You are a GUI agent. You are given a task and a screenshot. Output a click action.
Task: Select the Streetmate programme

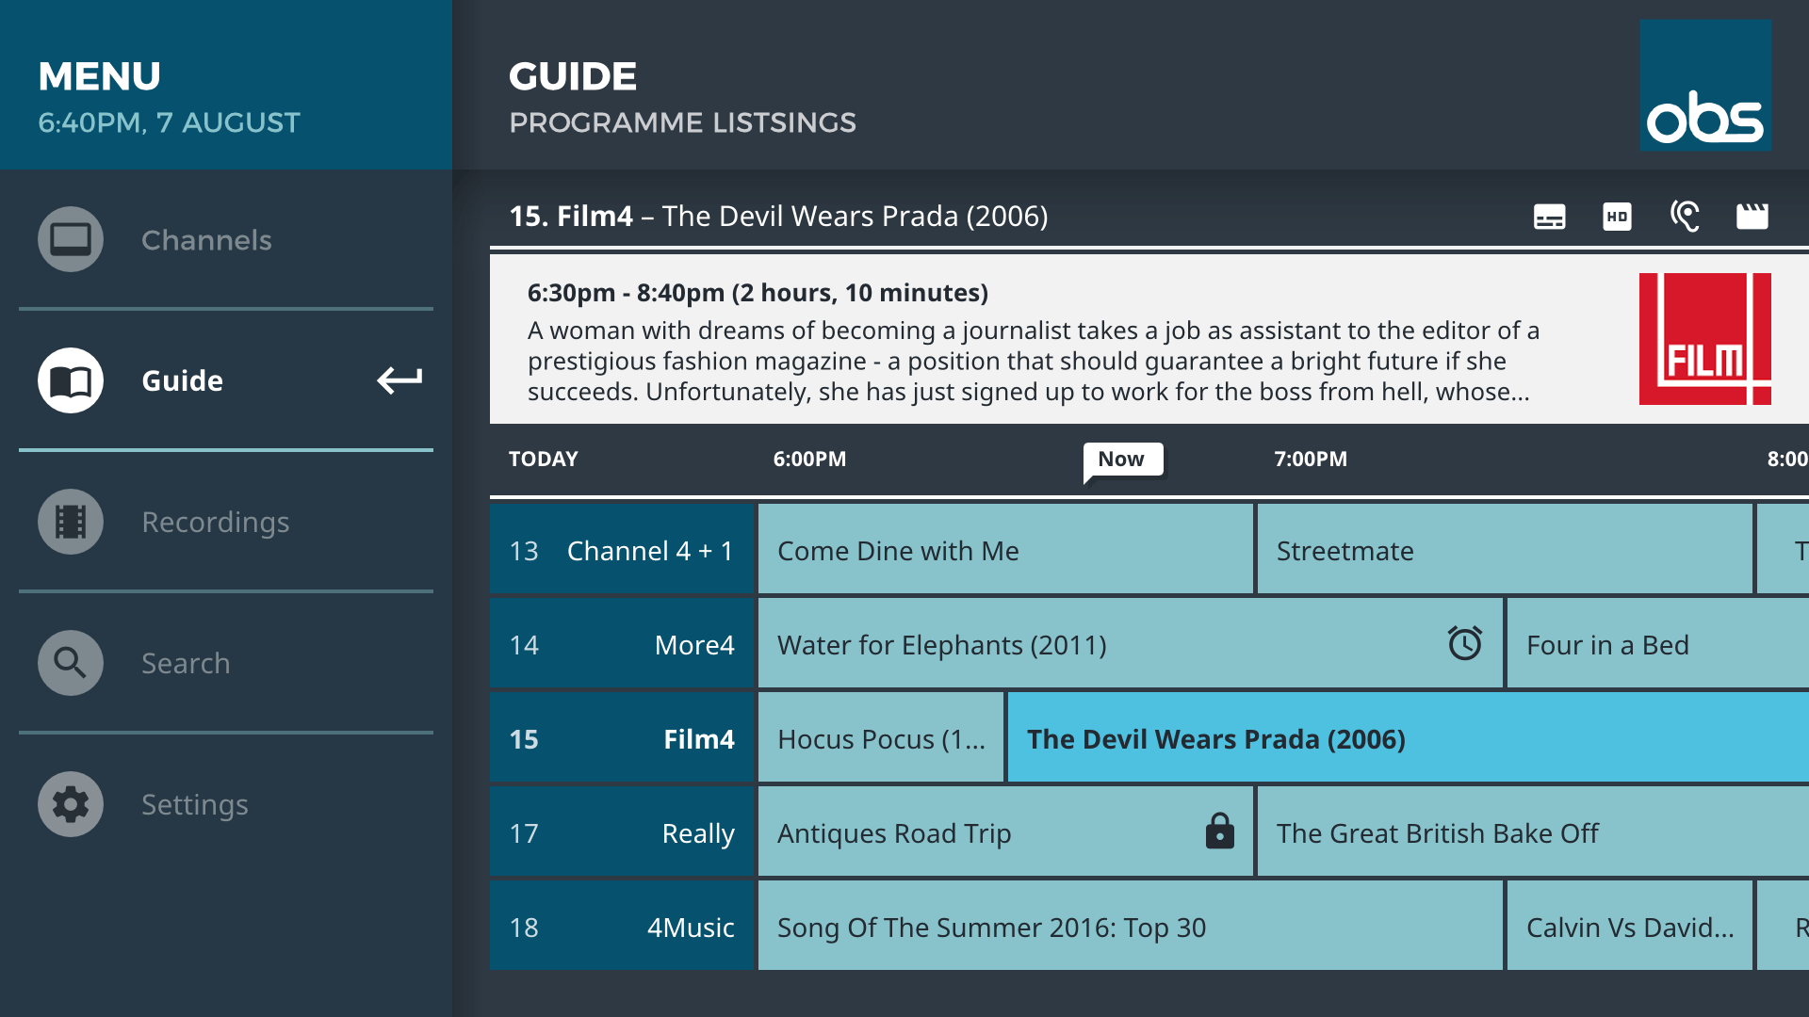[1505, 550]
